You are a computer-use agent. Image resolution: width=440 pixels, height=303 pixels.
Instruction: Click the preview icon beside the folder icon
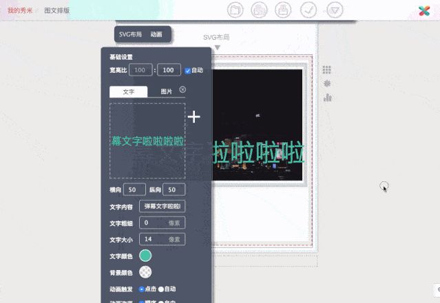(259, 10)
